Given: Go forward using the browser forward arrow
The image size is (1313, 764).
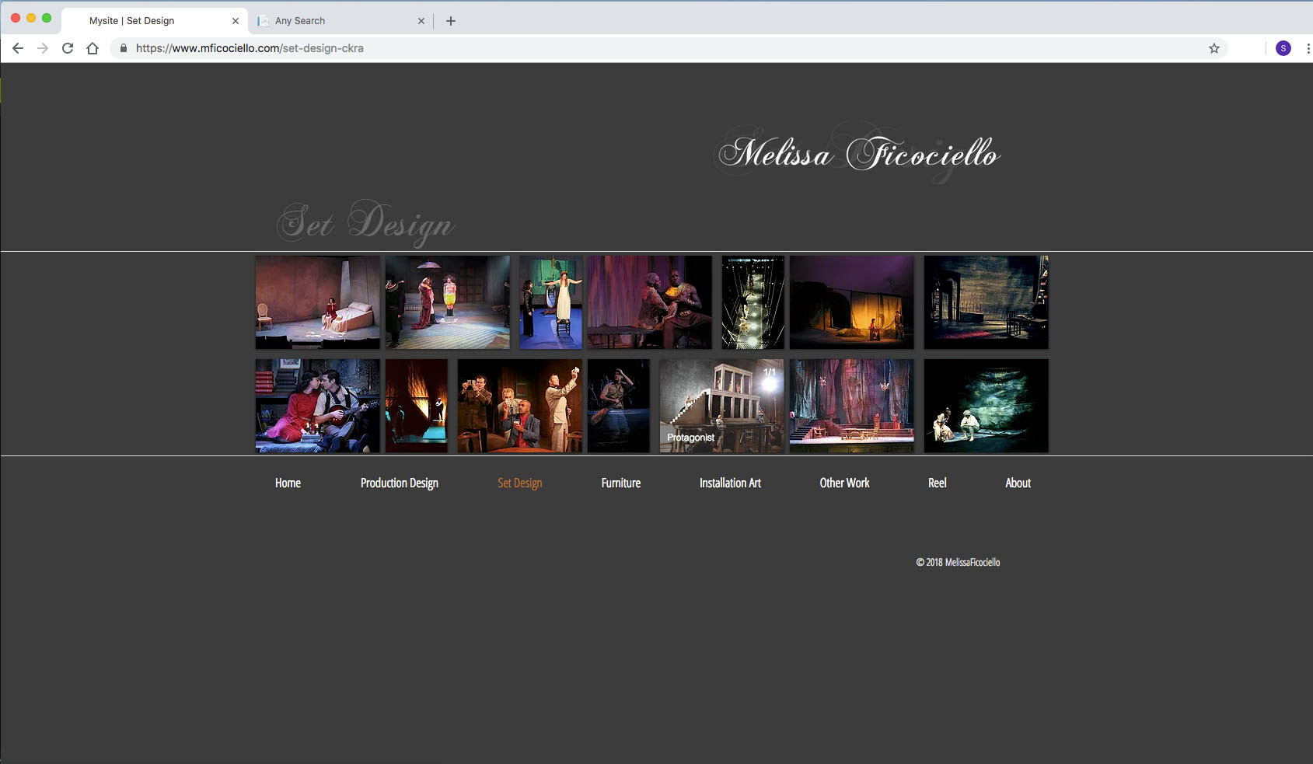Looking at the screenshot, I should pos(43,48).
